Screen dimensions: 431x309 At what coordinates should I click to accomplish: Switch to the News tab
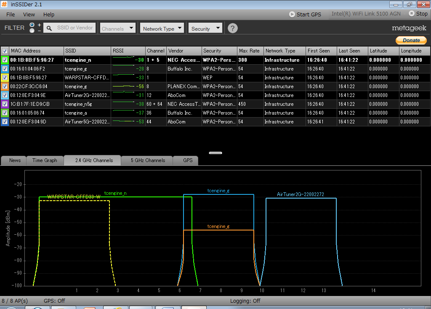[15, 160]
